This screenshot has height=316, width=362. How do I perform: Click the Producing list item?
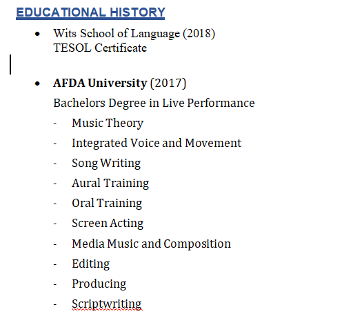(99, 284)
